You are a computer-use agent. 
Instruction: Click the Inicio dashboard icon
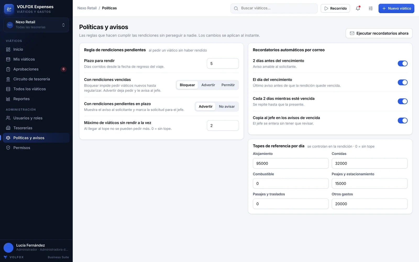[8, 50]
